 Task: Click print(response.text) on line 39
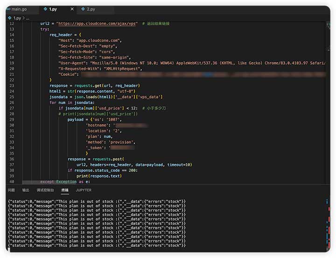99,176
